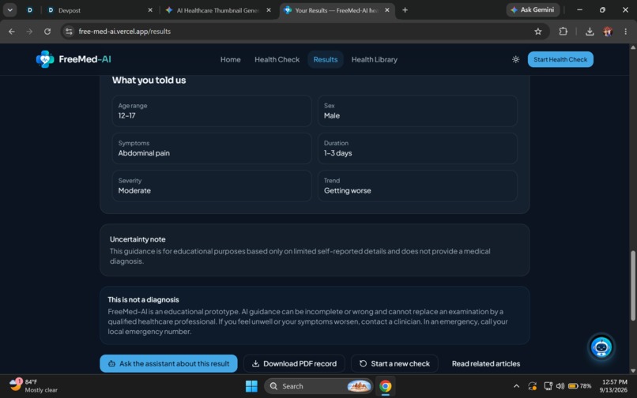Click the volume speaker tray icon
Viewport: 637px width, 398px height.
pos(560,386)
